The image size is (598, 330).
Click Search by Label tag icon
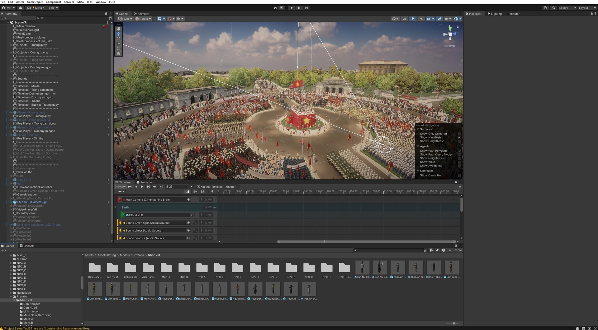coord(437,250)
